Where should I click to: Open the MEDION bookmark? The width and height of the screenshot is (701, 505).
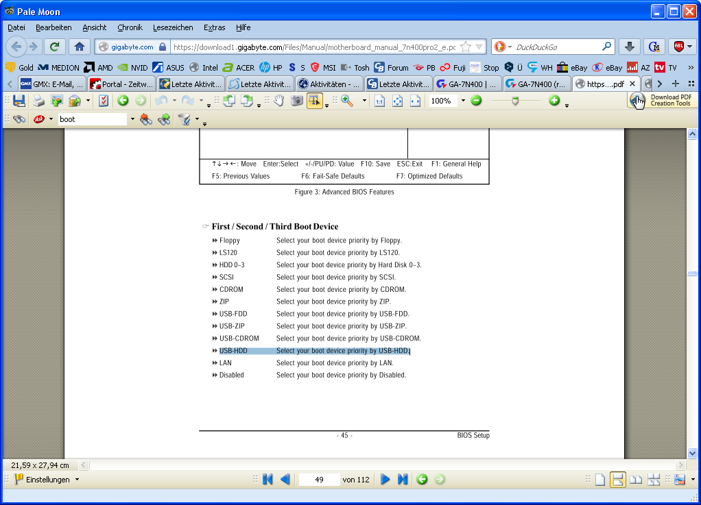click(x=58, y=67)
